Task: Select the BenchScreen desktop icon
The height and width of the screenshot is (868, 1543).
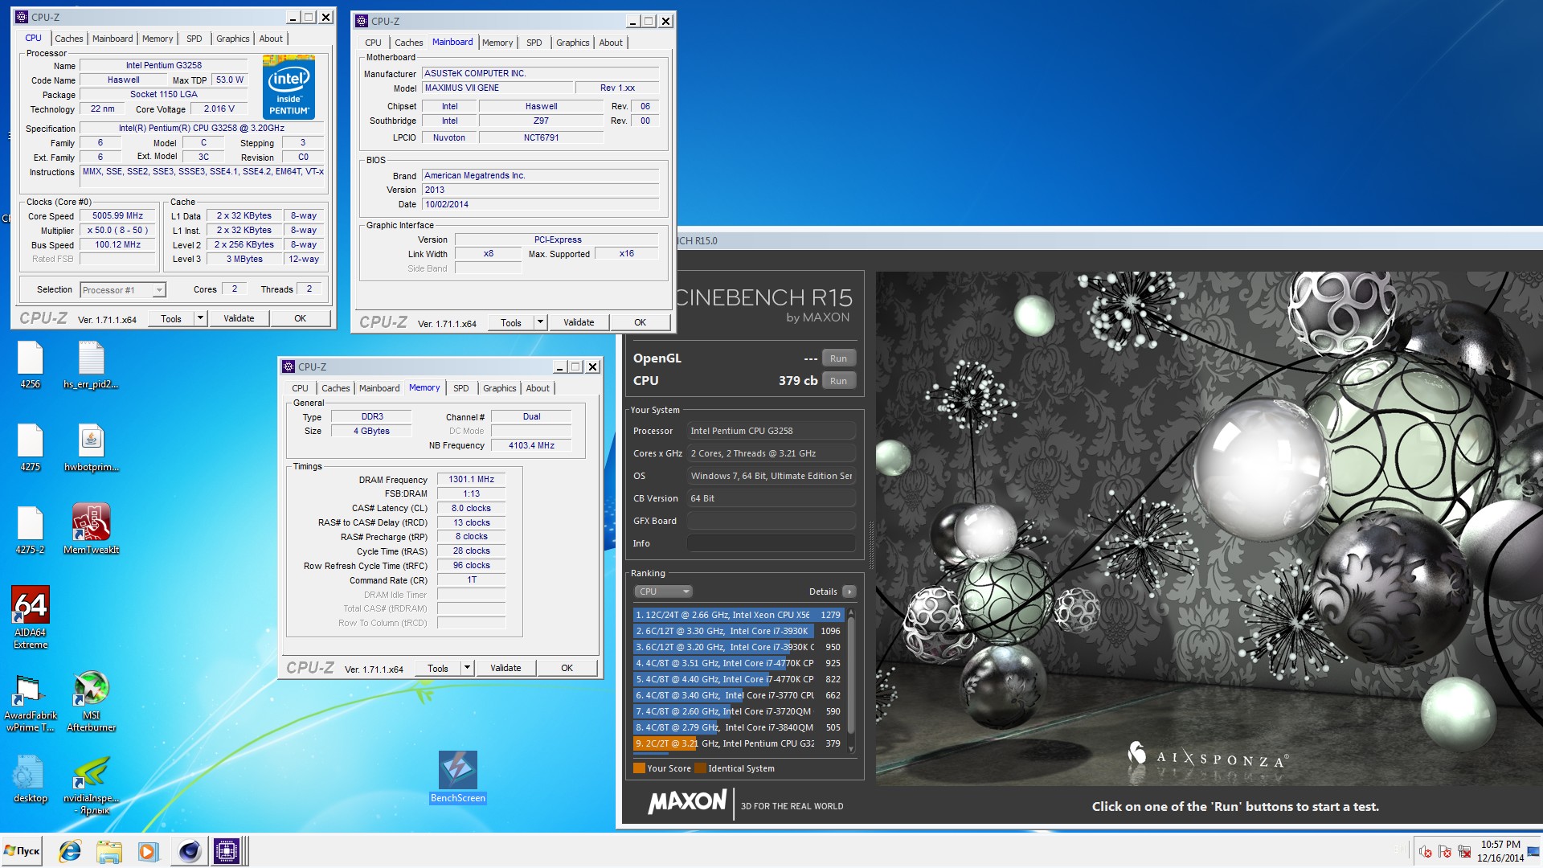Action: coord(457,776)
